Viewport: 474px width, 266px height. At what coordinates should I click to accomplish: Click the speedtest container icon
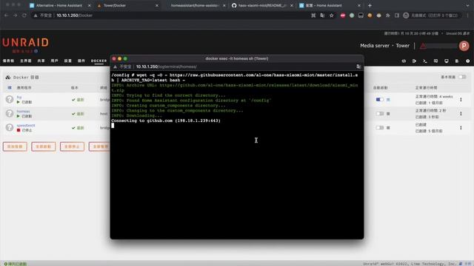pyautogui.click(x=10, y=128)
